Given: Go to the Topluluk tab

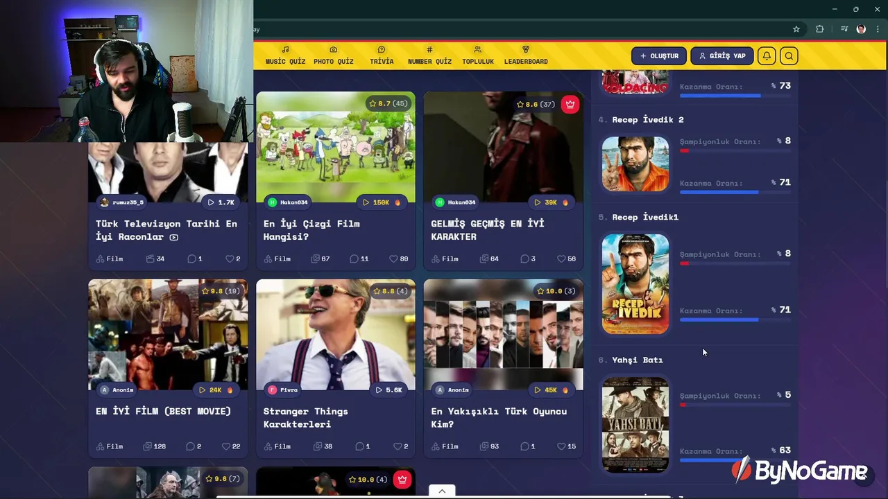Looking at the screenshot, I should pyautogui.click(x=478, y=55).
